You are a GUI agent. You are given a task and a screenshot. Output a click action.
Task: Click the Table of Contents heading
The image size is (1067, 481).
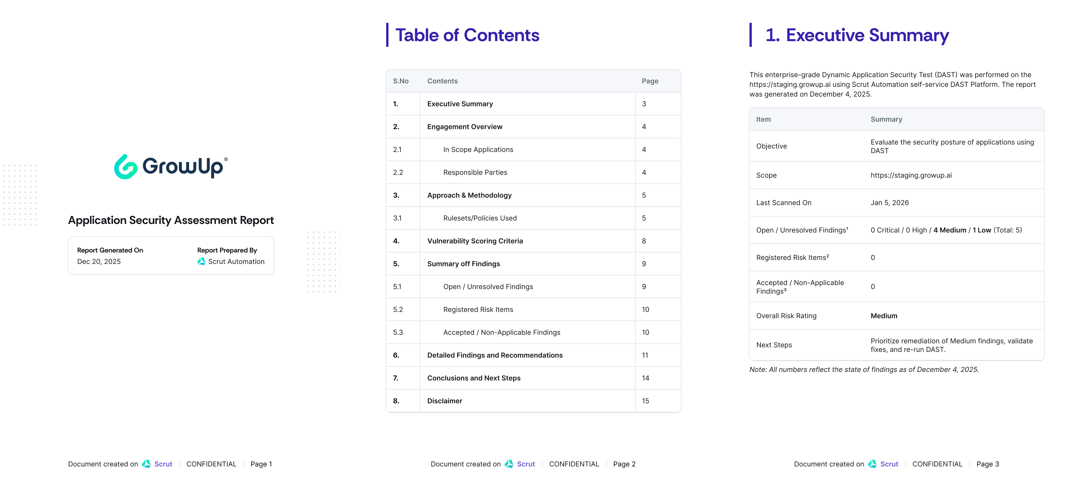click(467, 35)
